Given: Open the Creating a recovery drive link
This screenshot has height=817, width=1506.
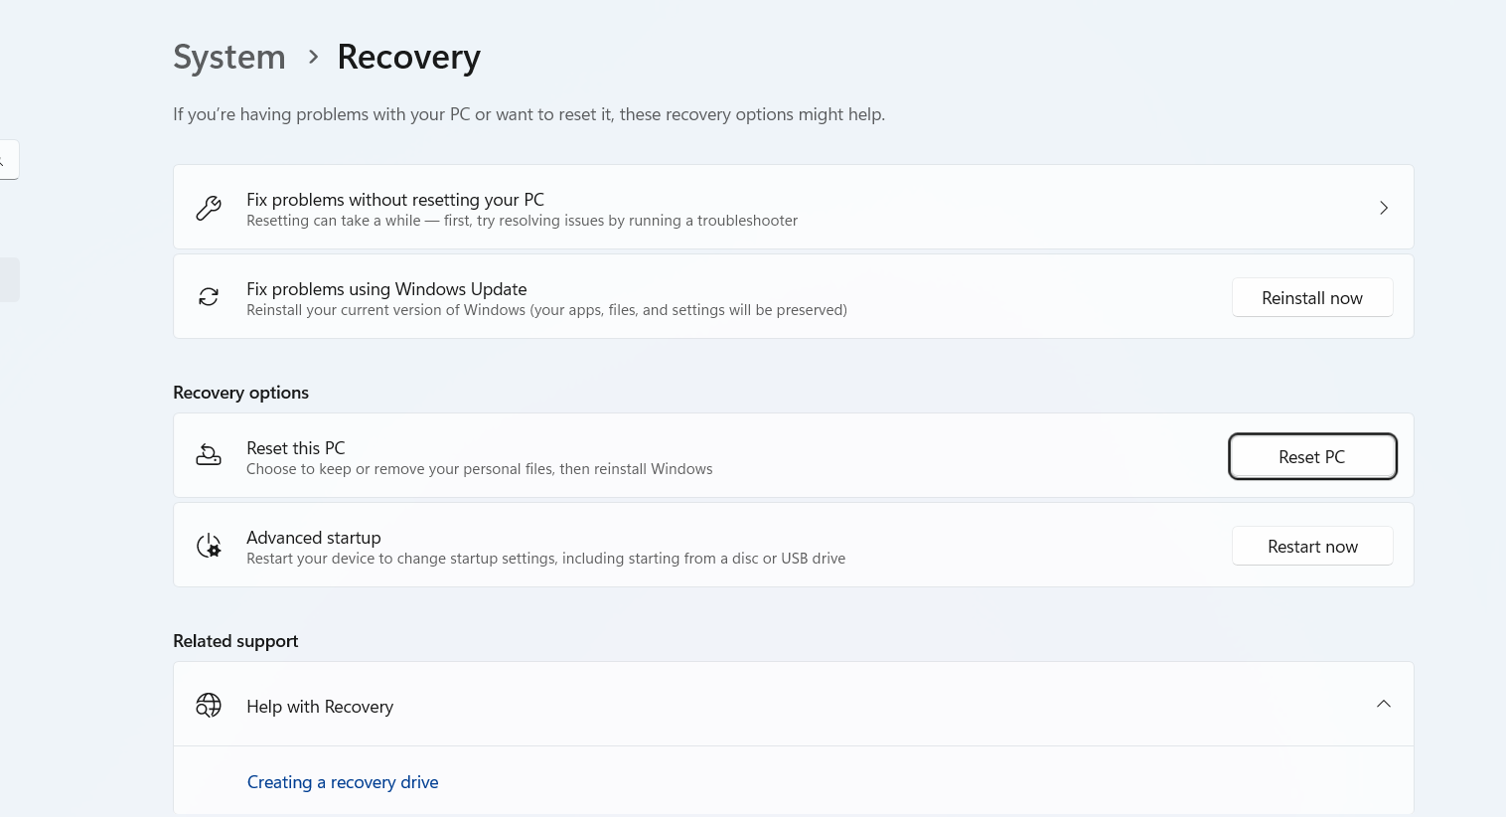Looking at the screenshot, I should (343, 782).
